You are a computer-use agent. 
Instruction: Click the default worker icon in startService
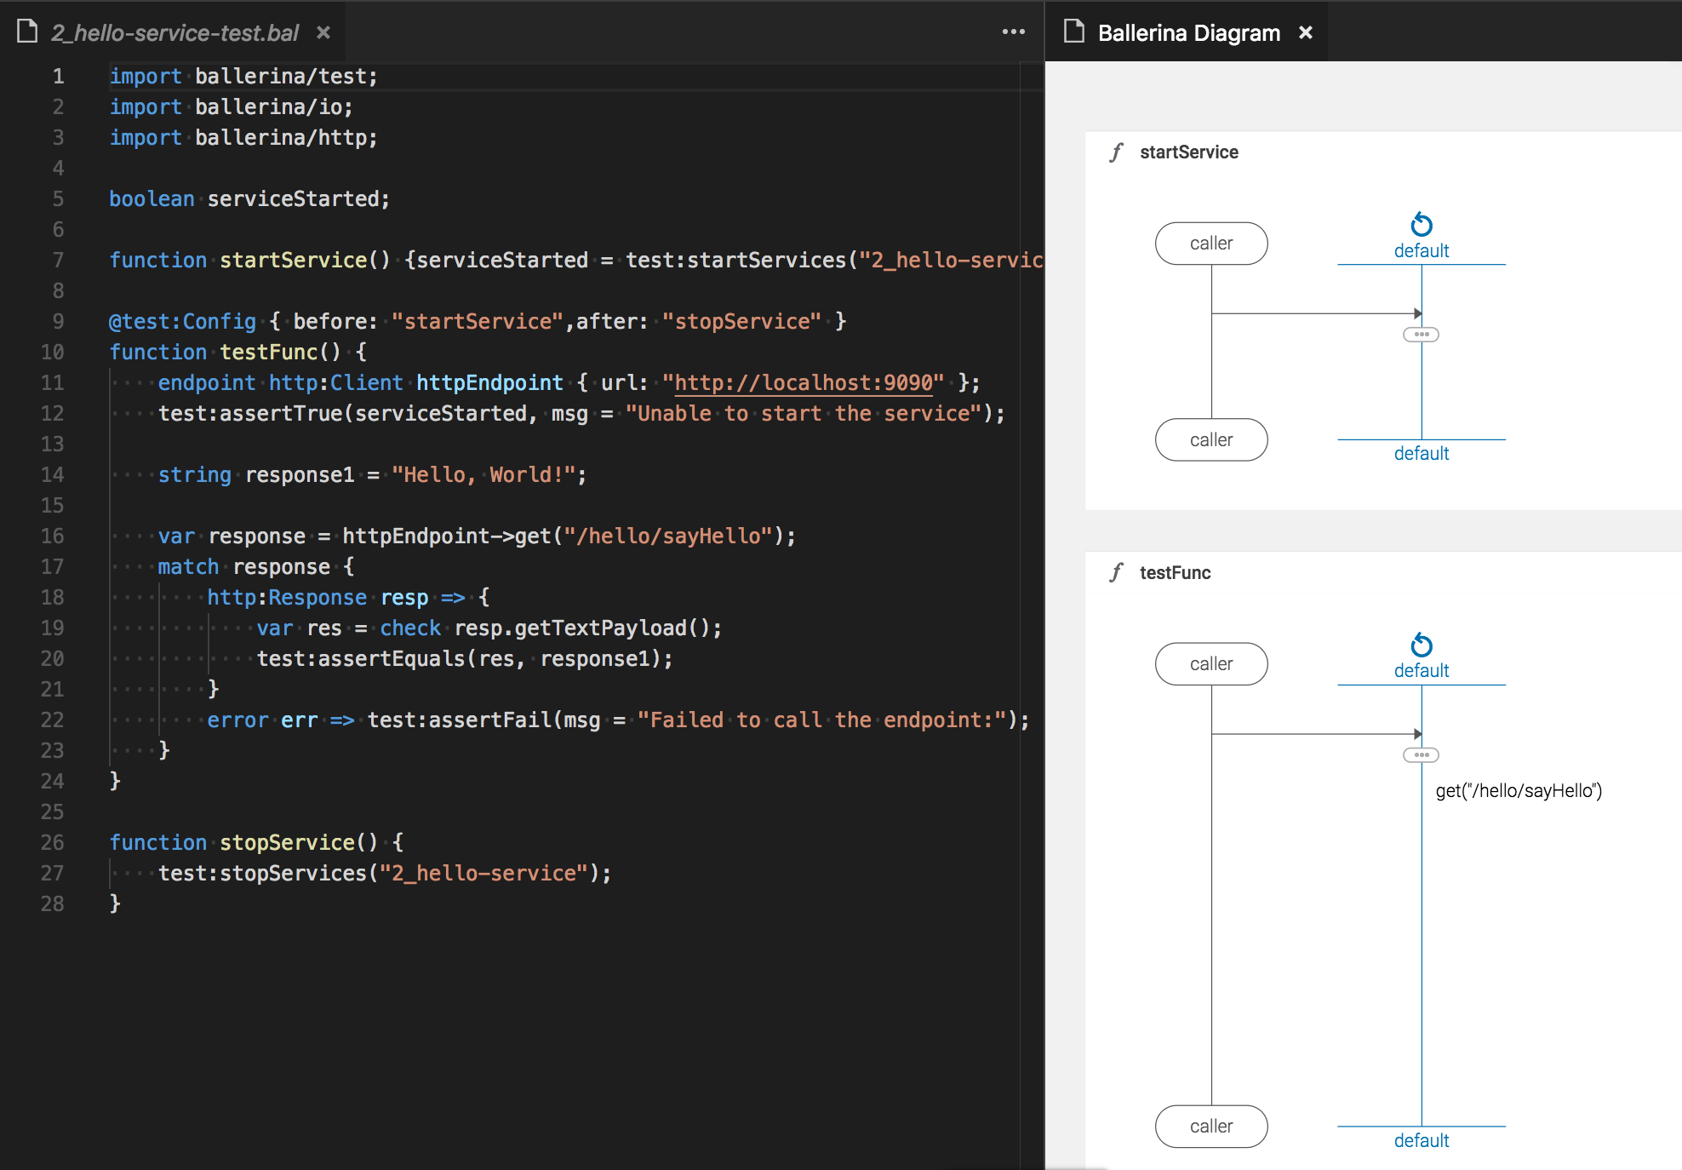click(1421, 225)
